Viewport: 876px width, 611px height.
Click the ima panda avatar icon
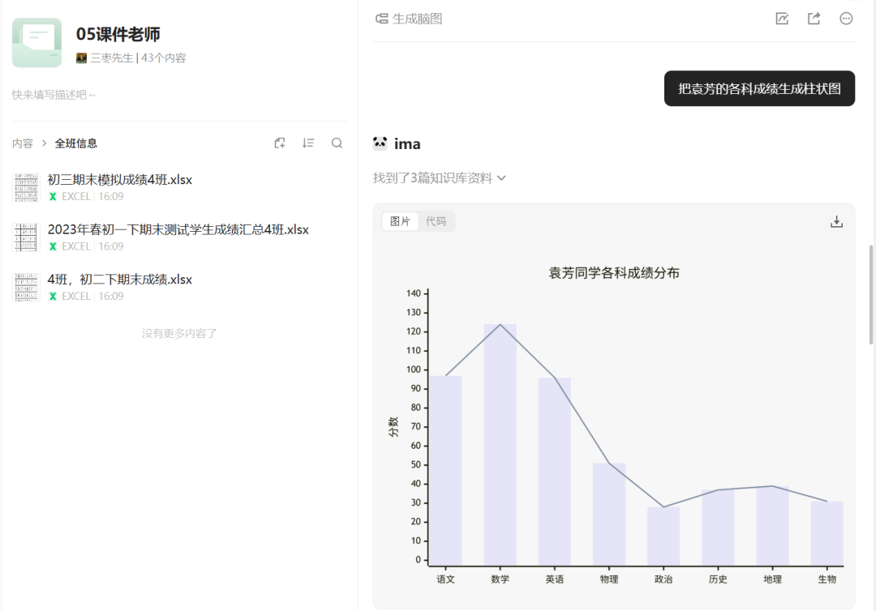[x=379, y=143]
